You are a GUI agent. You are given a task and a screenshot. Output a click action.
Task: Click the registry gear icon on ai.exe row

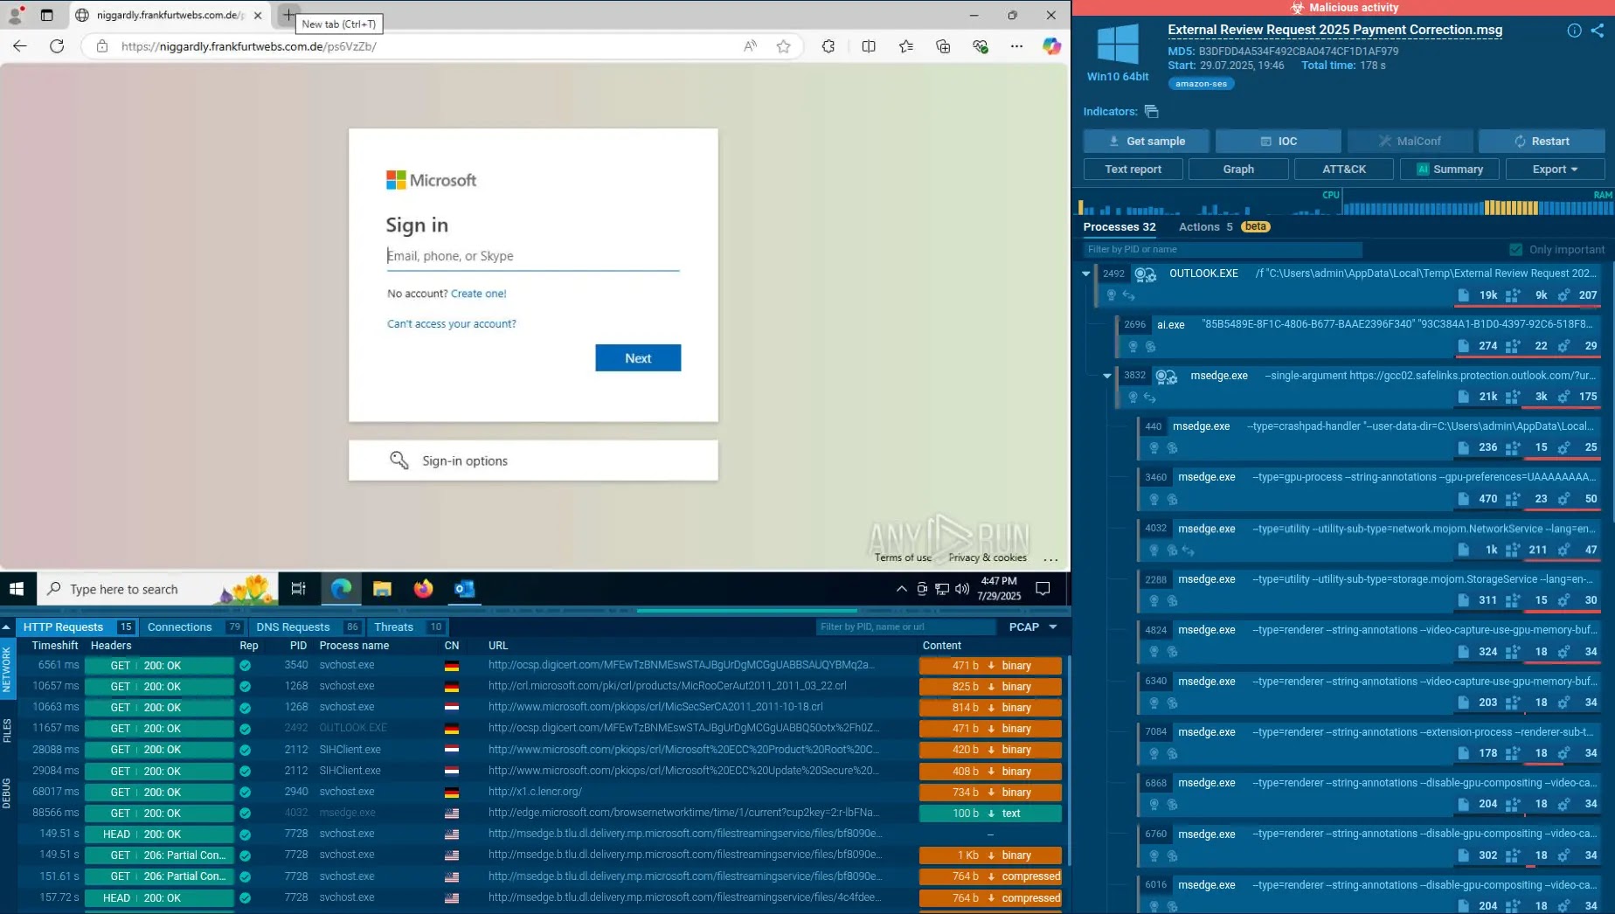(x=1563, y=346)
